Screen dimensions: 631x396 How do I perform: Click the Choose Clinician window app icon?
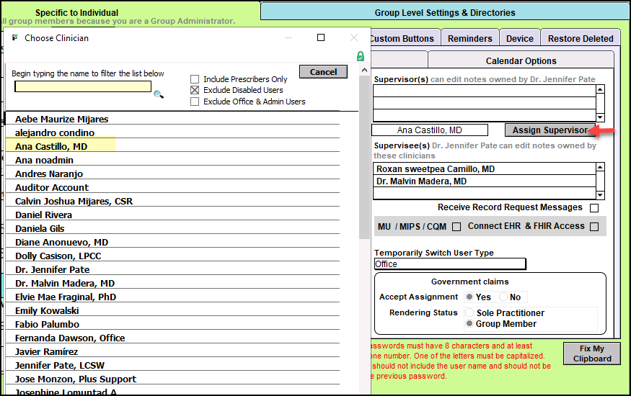pos(15,37)
